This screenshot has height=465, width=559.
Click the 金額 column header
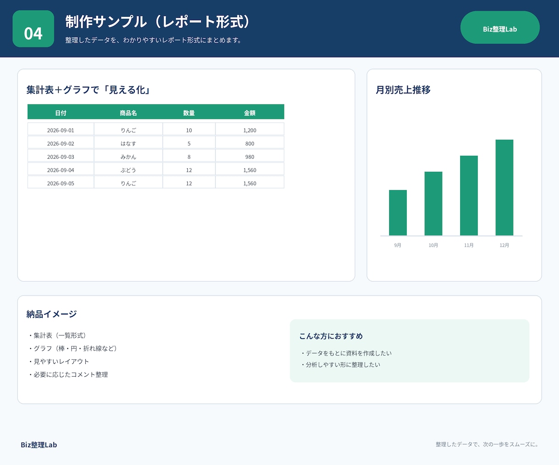[x=250, y=113]
